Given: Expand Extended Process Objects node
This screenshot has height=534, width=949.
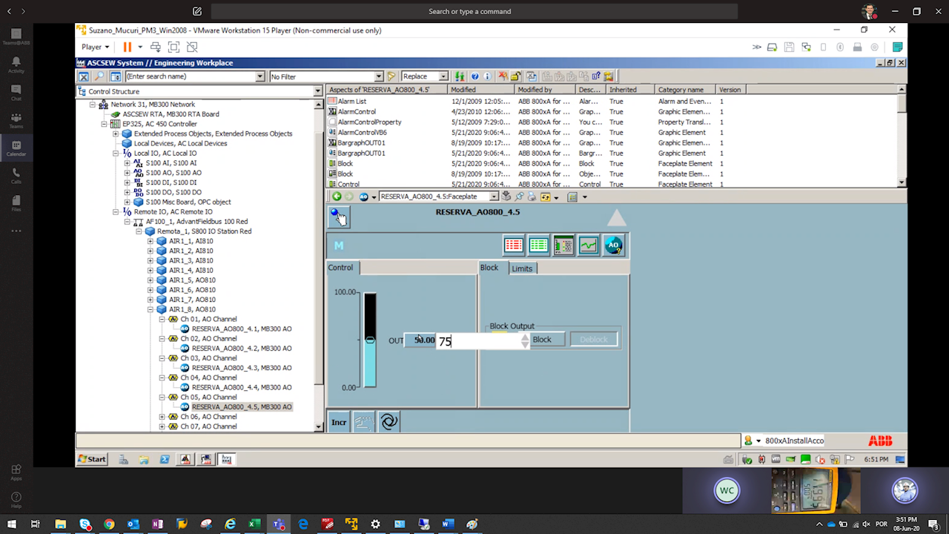Looking at the screenshot, I should [116, 133].
